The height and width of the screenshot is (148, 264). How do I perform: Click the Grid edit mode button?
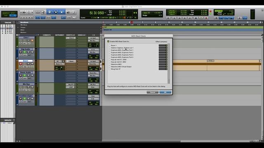tap(13, 15)
